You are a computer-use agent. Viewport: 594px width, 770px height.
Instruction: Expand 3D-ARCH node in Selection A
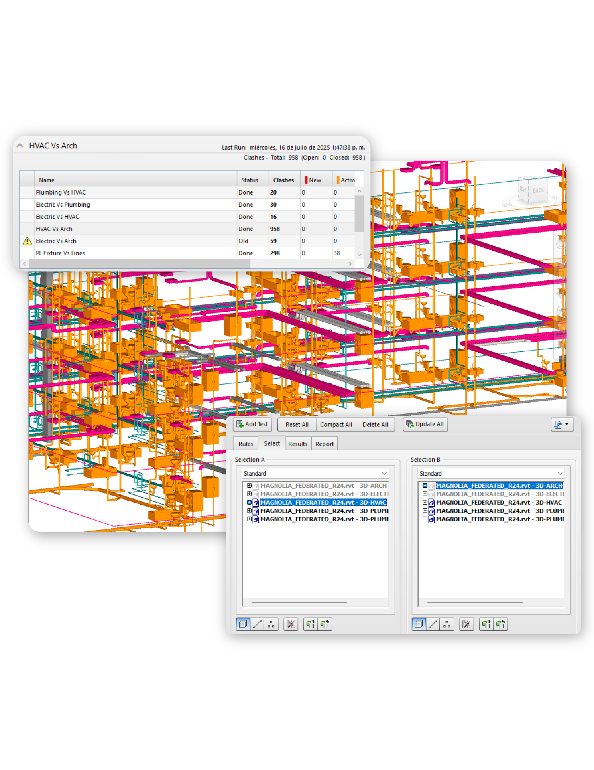click(249, 486)
